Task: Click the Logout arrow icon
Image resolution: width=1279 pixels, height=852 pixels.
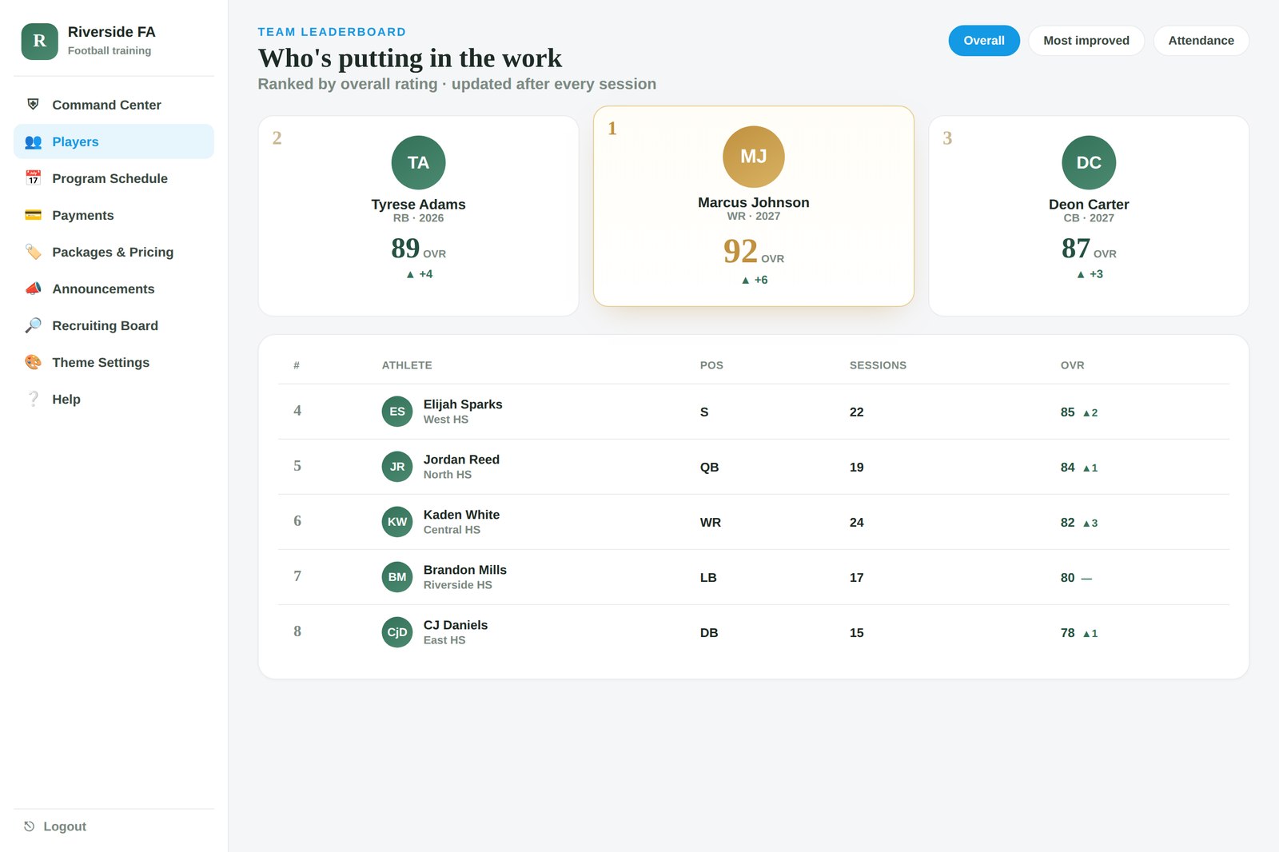Action: coord(29,826)
